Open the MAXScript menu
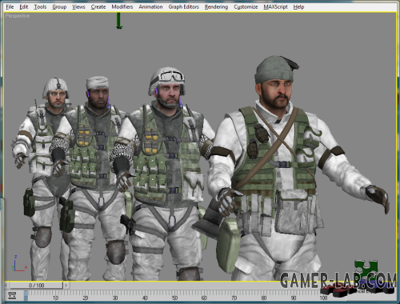Screen dimensions: 400x304 (276, 7)
